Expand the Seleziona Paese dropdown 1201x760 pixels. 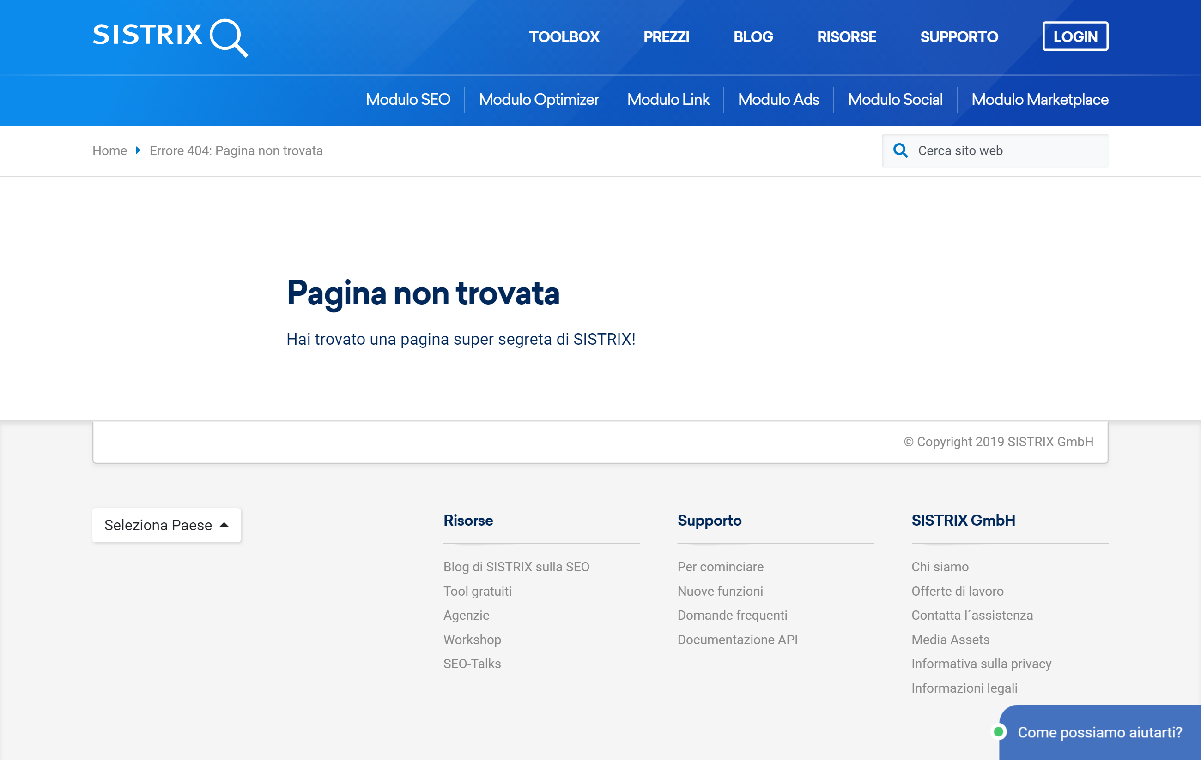(167, 525)
